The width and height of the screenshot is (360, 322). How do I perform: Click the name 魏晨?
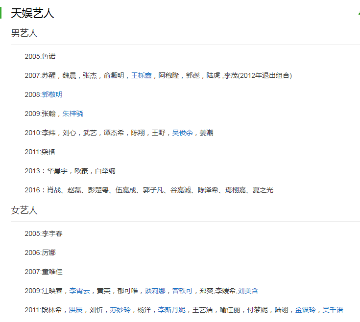click(69, 75)
